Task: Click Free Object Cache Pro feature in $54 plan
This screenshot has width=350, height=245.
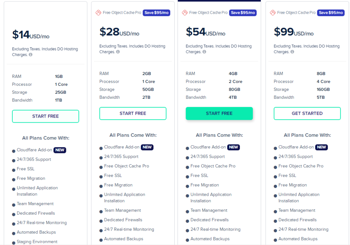Action: pyautogui.click(x=213, y=166)
